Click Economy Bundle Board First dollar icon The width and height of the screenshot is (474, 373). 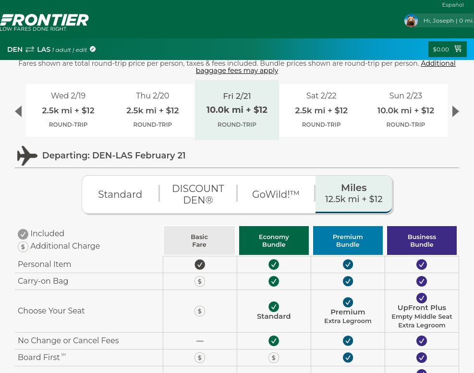coord(274,358)
